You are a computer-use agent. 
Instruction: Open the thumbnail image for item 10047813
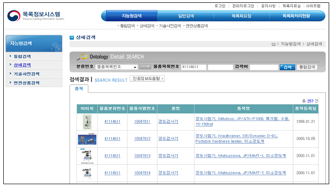[87, 156]
